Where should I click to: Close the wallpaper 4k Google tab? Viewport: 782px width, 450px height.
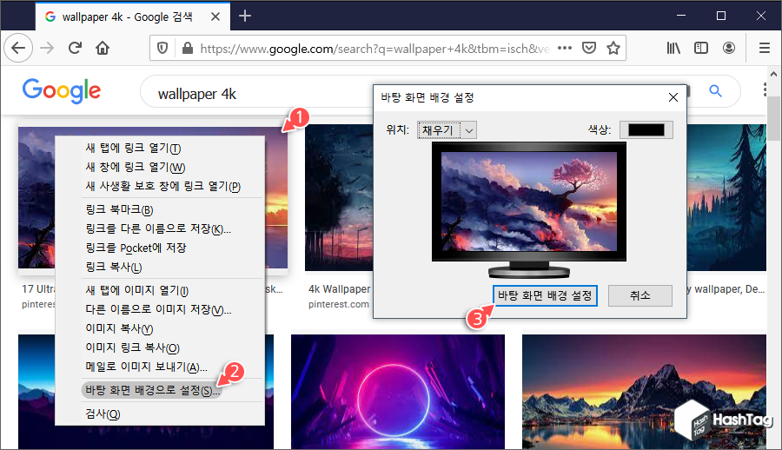215,17
